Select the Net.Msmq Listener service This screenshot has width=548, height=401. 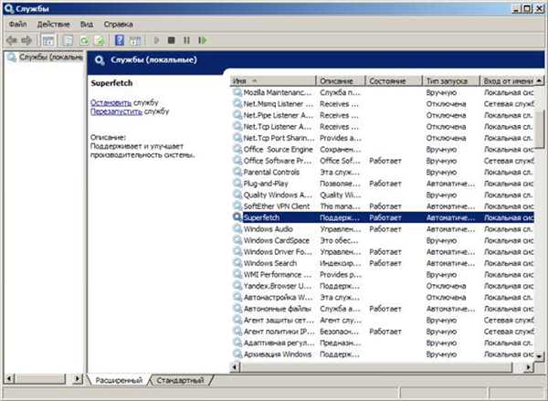tap(382, 104)
